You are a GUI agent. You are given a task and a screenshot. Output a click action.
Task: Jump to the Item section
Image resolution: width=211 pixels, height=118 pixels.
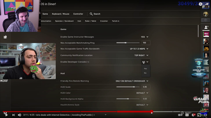pyautogui.click(x=79, y=21)
